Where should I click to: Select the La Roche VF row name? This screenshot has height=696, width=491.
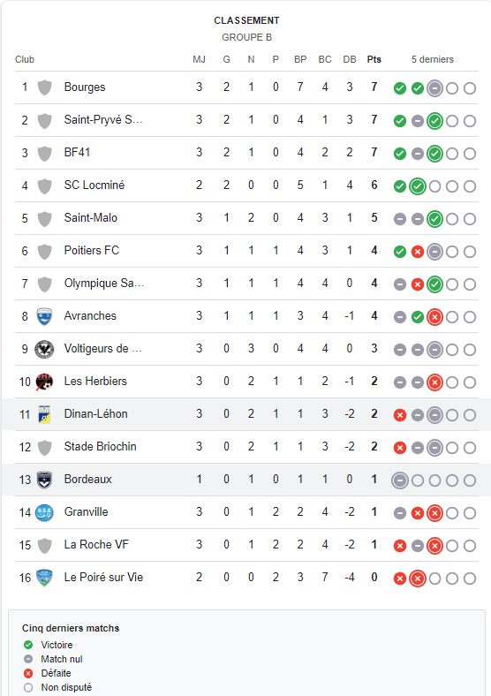(96, 545)
